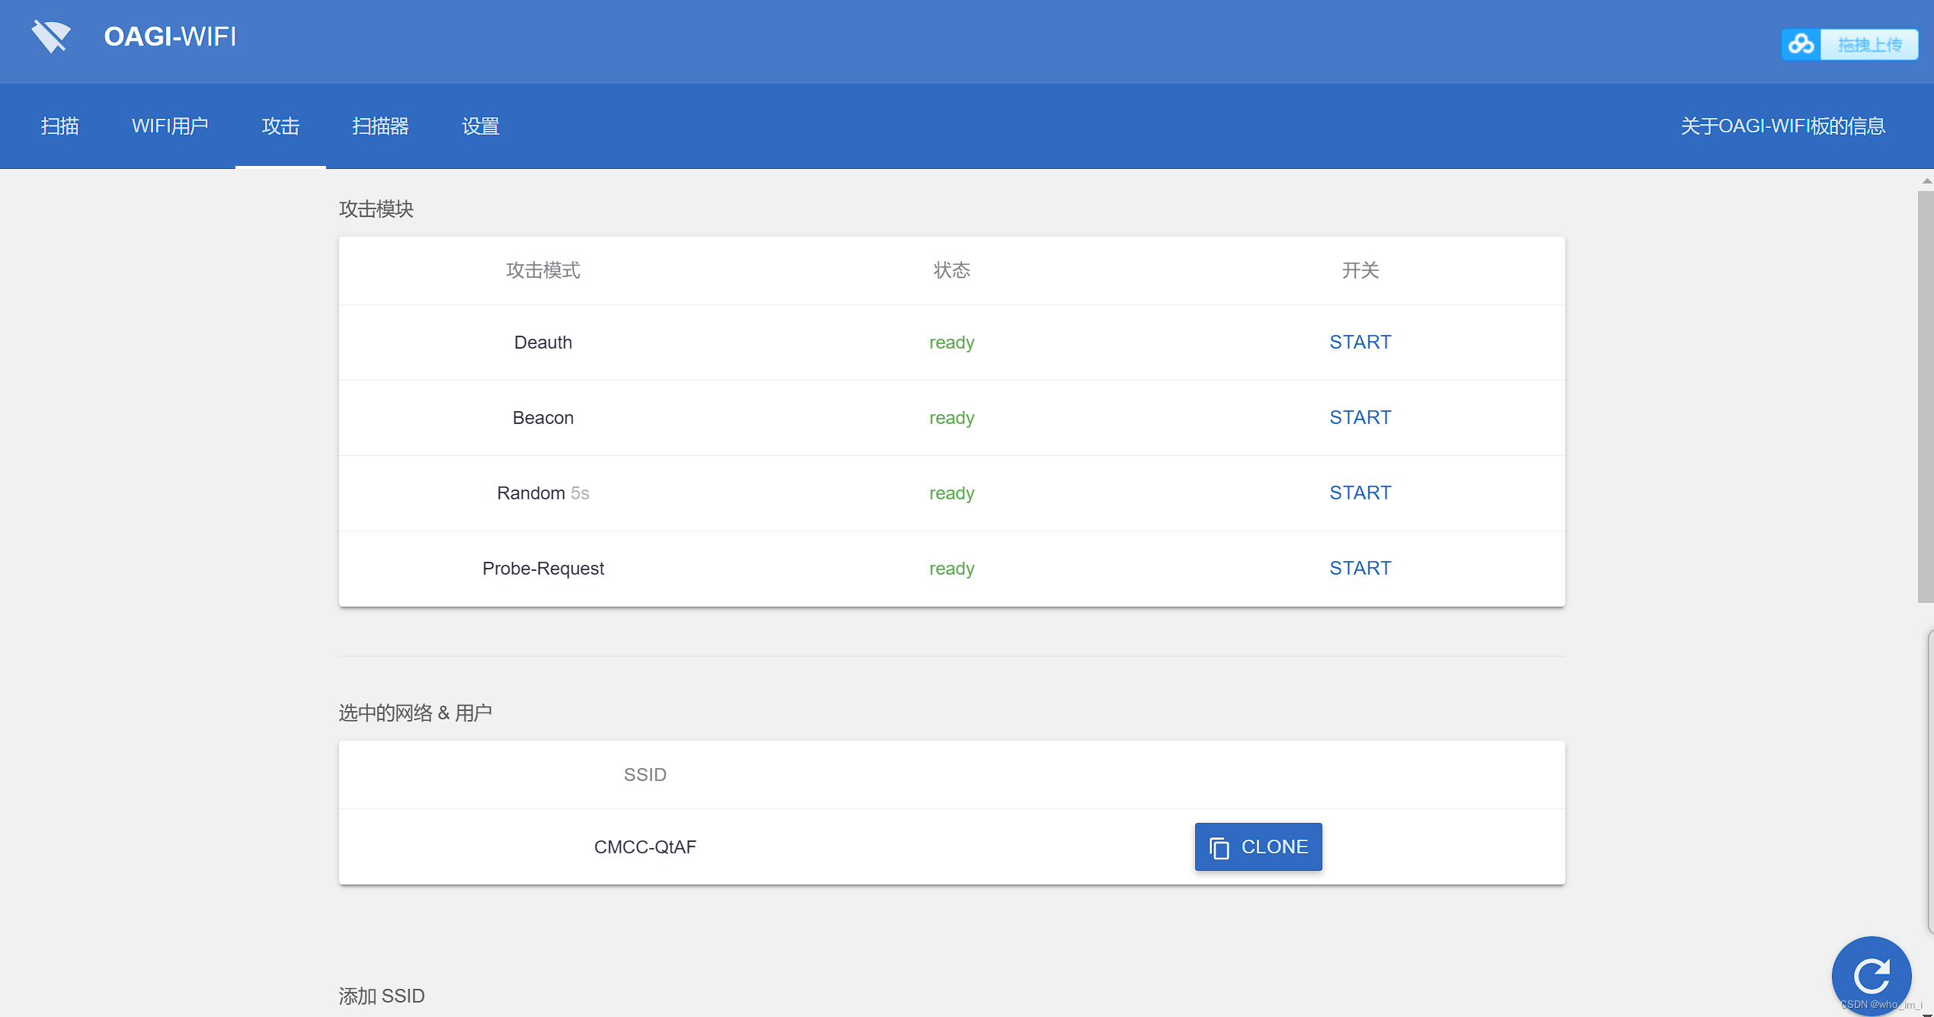The image size is (1934, 1017).
Task: Click the CLONE button for CMCC-QtAF
Action: point(1258,846)
